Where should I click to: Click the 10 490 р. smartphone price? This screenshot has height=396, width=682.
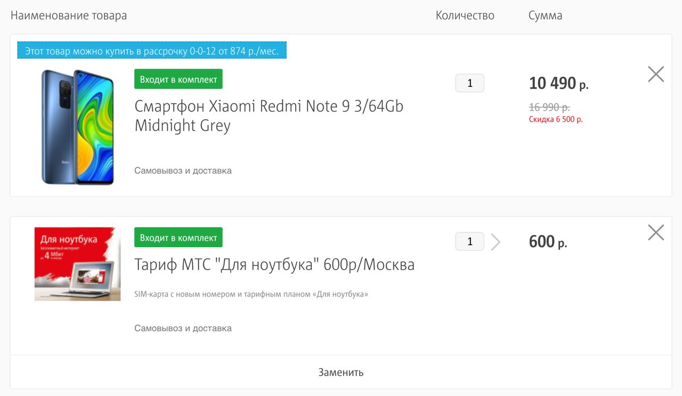(558, 83)
